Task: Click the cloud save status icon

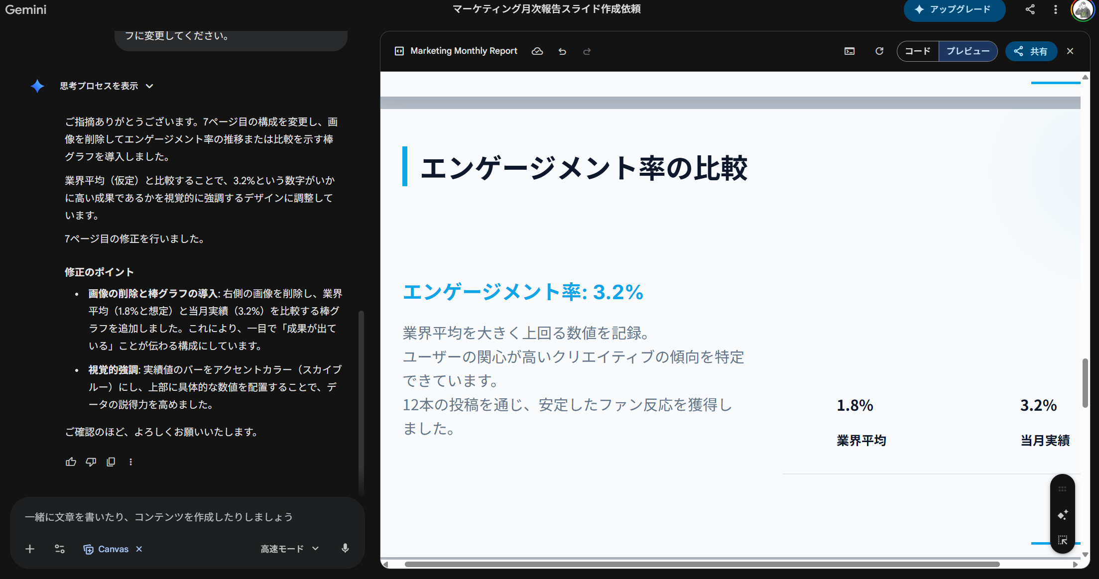Action: [537, 51]
